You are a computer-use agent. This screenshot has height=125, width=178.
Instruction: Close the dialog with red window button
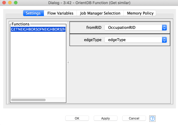coord(4,2)
